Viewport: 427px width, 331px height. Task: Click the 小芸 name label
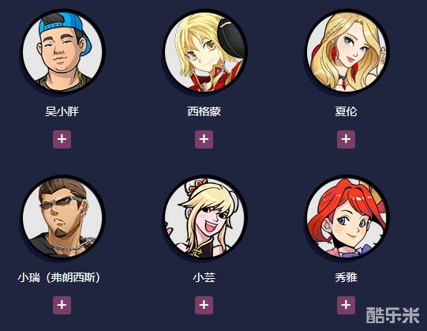click(x=204, y=278)
